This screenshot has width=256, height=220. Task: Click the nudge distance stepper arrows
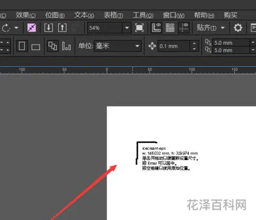coord(194,46)
